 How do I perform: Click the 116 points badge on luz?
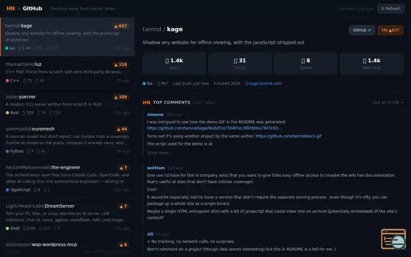coord(121,65)
